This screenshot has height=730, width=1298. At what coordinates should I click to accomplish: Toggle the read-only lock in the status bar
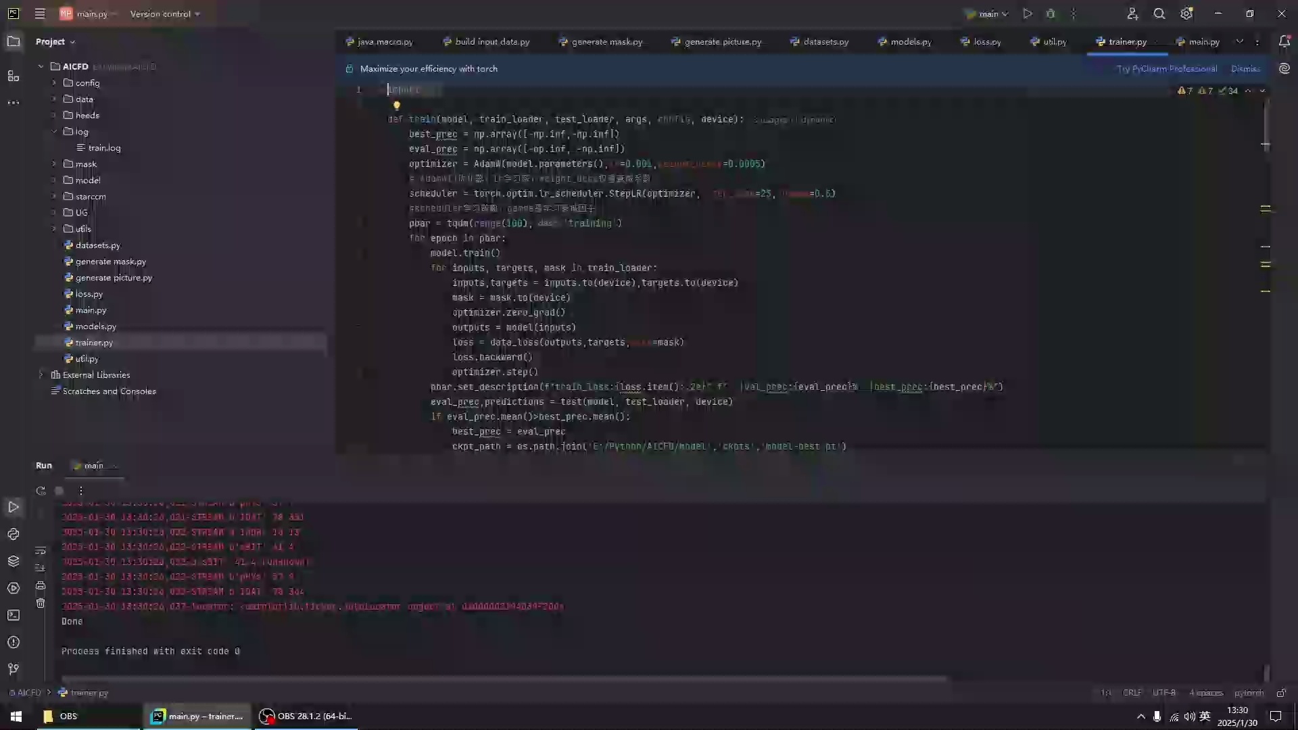[1282, 693]
